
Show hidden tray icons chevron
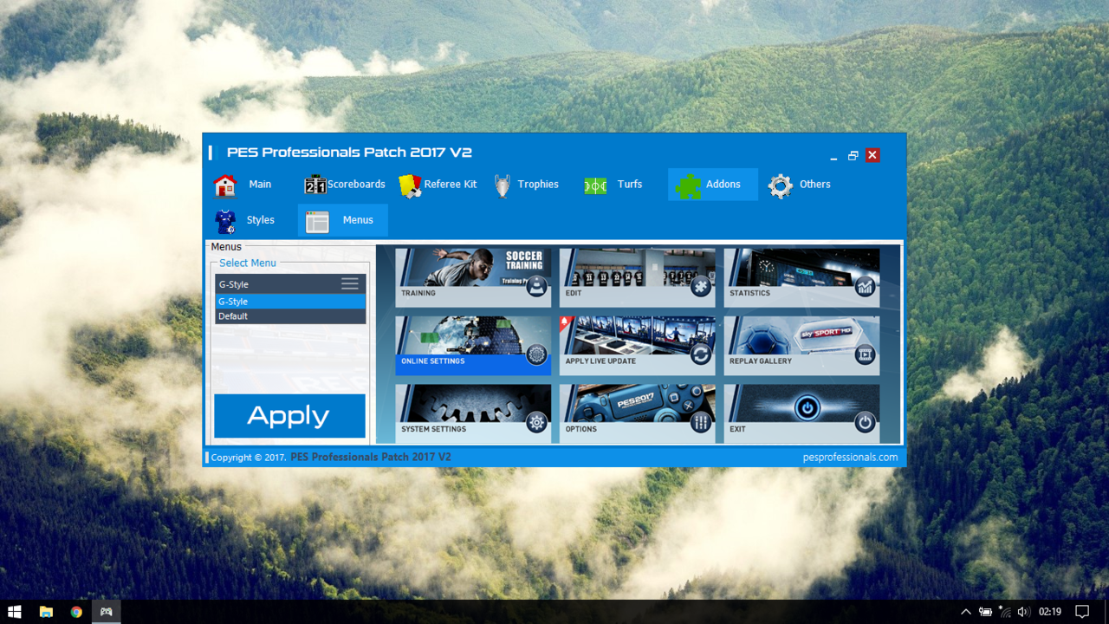click(966, 612)
